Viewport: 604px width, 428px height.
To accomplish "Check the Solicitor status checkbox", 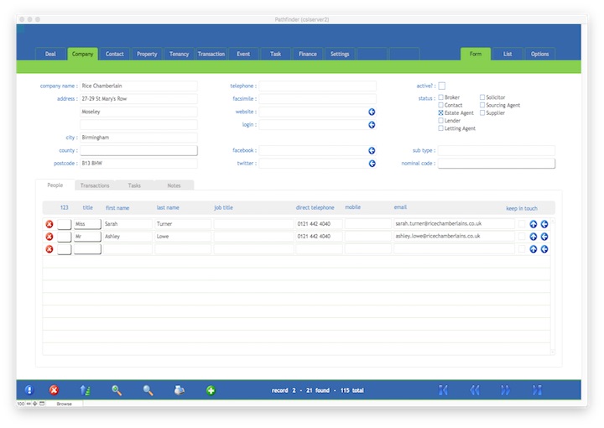I will [x=482, y=97].
